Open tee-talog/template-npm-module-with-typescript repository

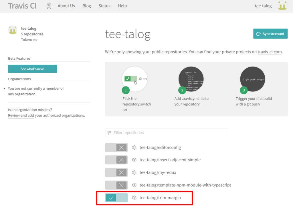[x=185, y=185]
